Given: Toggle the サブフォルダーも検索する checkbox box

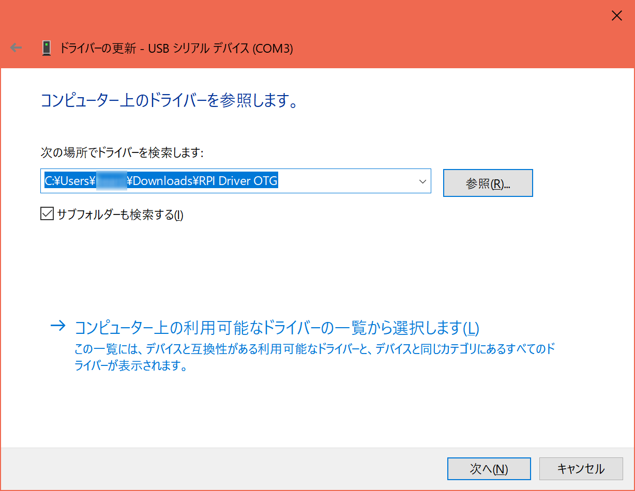Looking at the screenshot, I should point(47,214).
